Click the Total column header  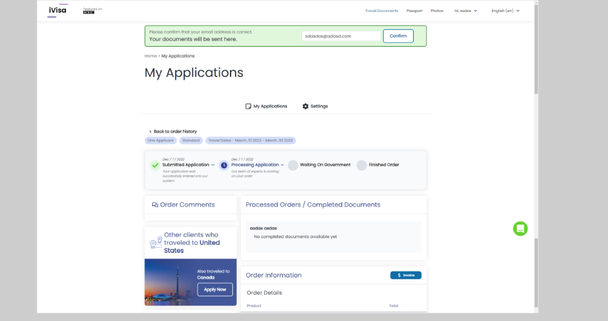[393, 306]
